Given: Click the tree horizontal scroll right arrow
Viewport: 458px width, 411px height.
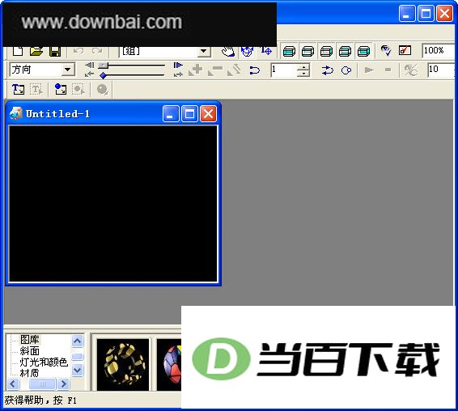Looking at the screenshot, I should 63,383.
